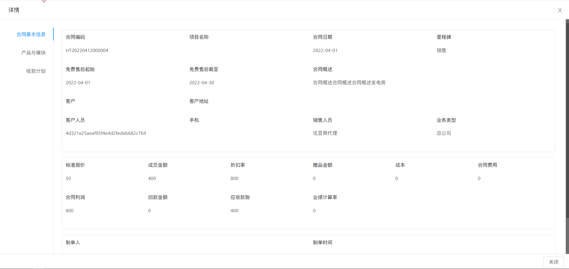569x269 pixels.
Task: Click the customer staff ID 4d321e25aeaf95f4e4d2fedeb682c7b9
Action: click(106, 133)
